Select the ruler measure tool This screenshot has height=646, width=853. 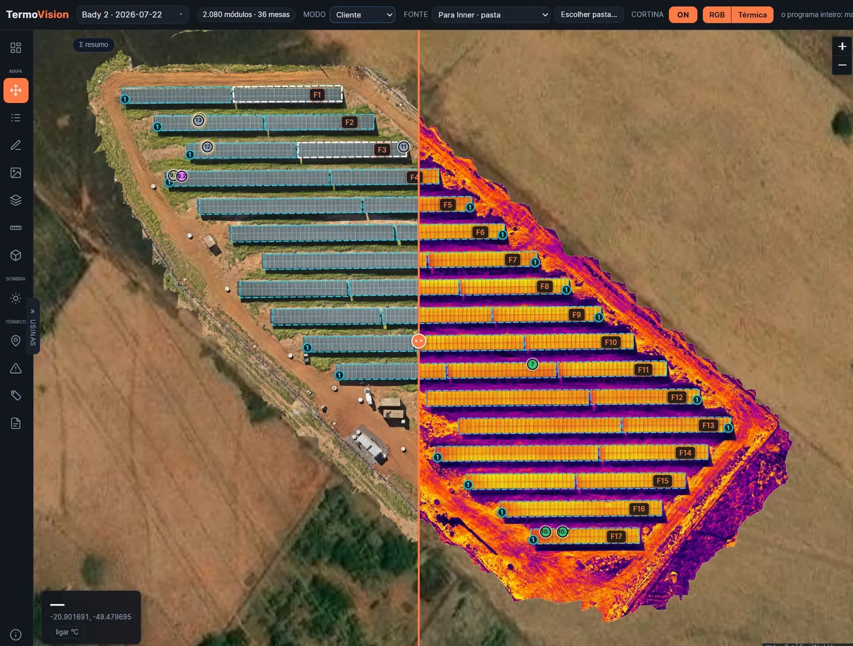pyautogui.click(x=15, y=228)
